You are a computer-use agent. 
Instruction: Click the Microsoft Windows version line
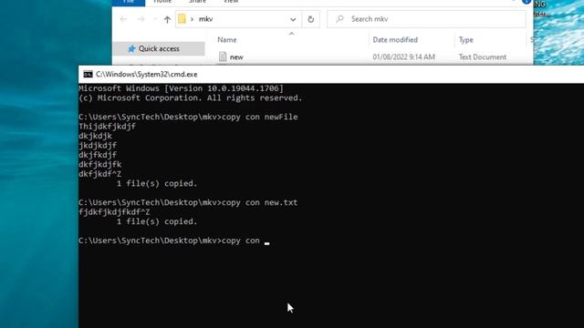(x=181, y=88)
